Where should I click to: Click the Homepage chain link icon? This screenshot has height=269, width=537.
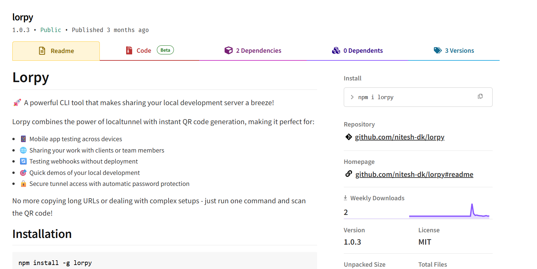348,174
